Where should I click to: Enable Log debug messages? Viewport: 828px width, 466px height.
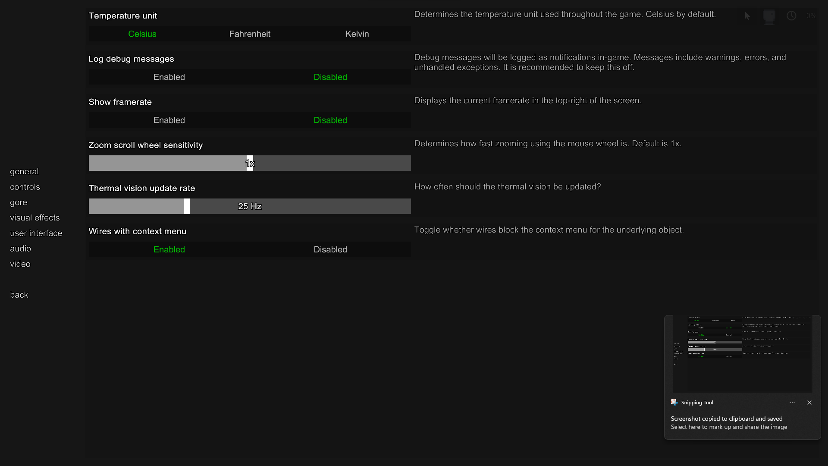tap(169, 77)
